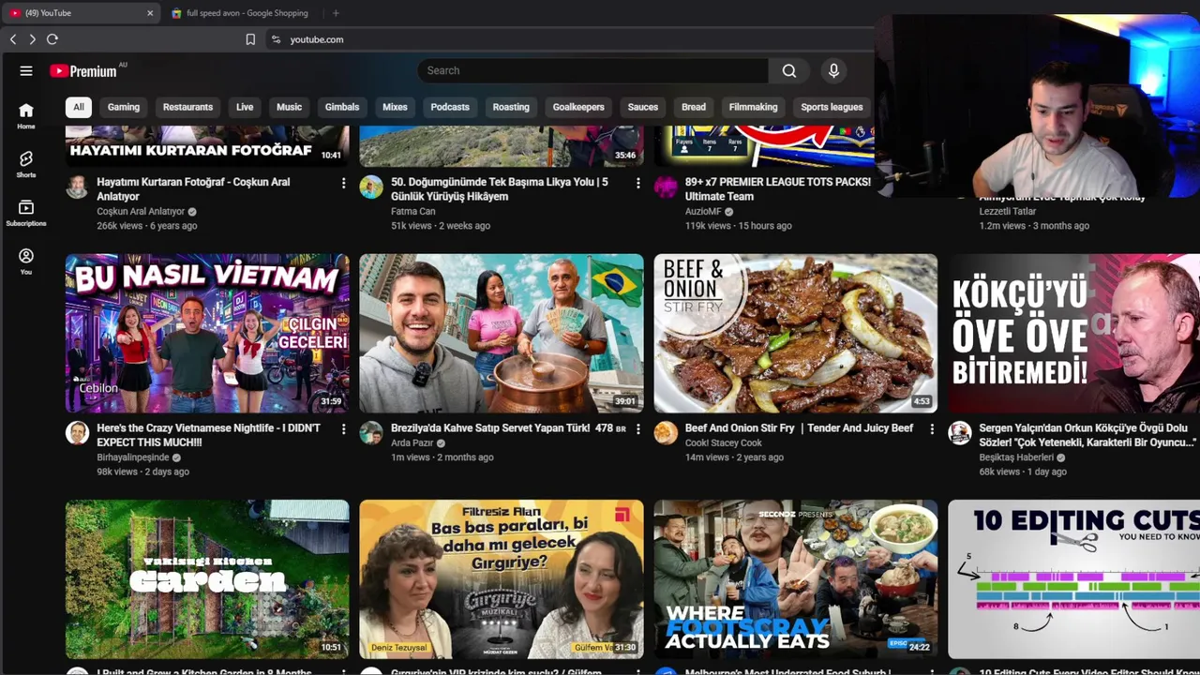Open Subscriptions from the sidebar

26,213
